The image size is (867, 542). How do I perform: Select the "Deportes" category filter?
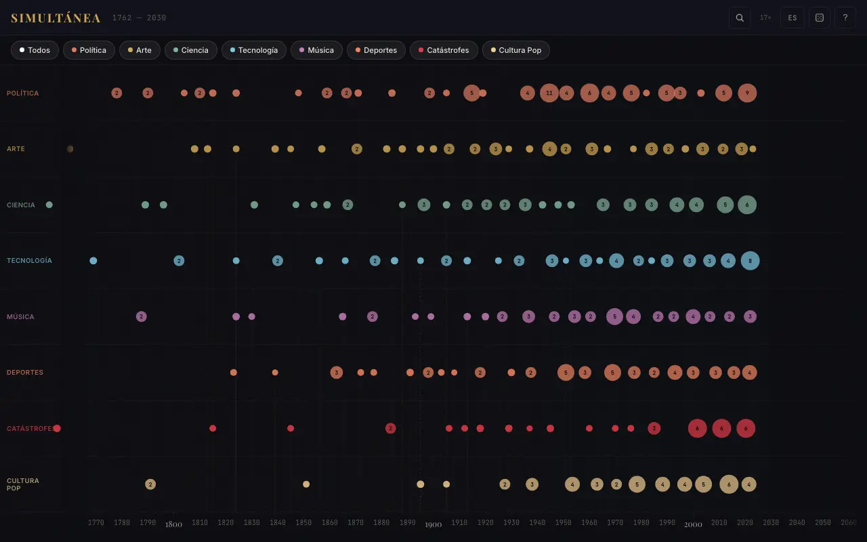click(376, 49)
